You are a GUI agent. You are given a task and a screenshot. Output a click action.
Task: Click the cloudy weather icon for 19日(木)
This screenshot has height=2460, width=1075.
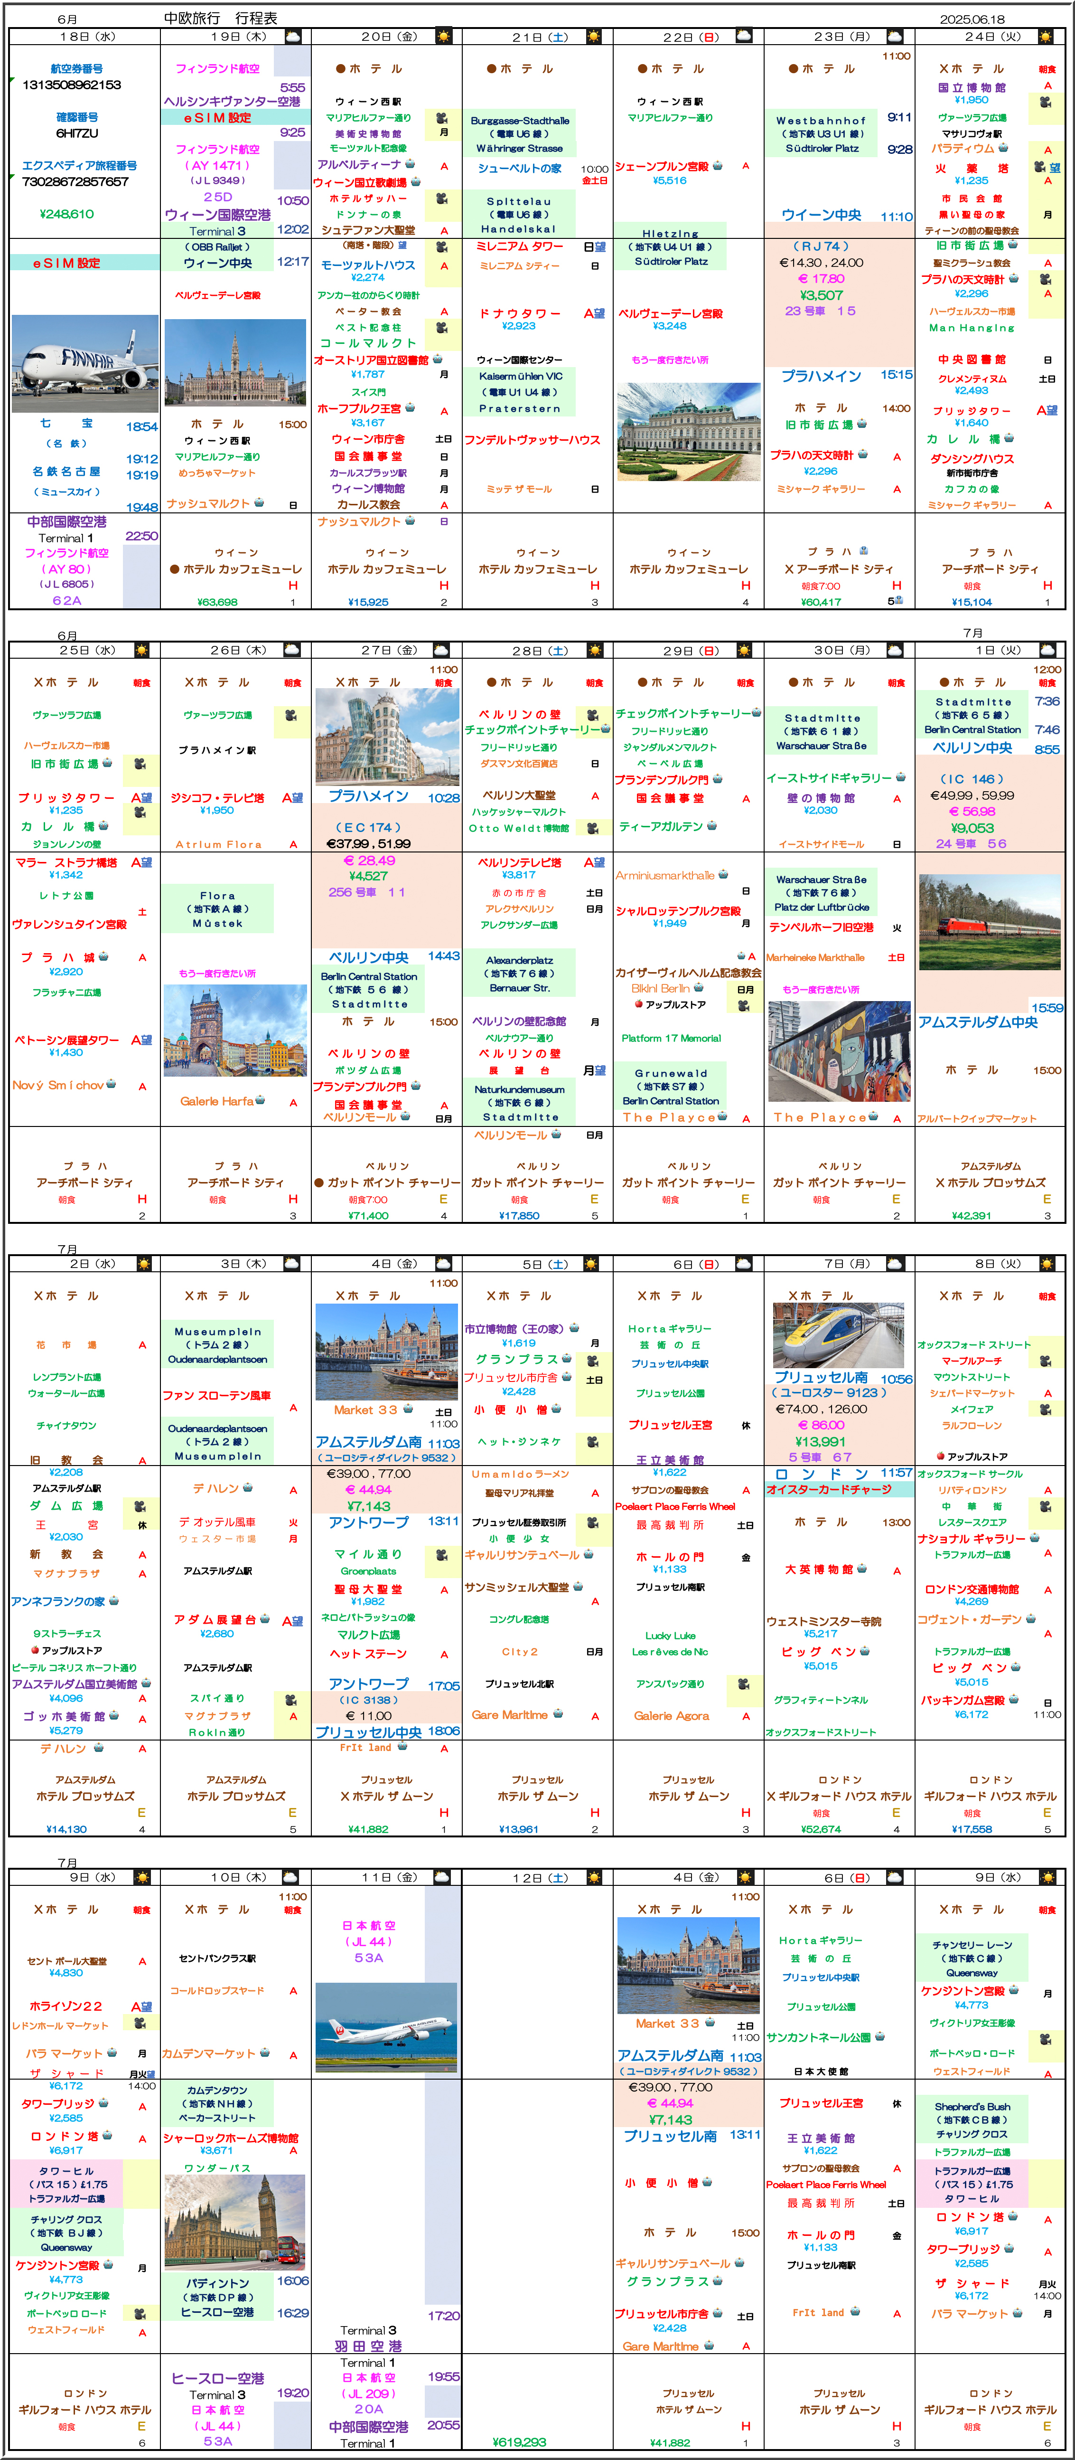click(x=292, y=36)
